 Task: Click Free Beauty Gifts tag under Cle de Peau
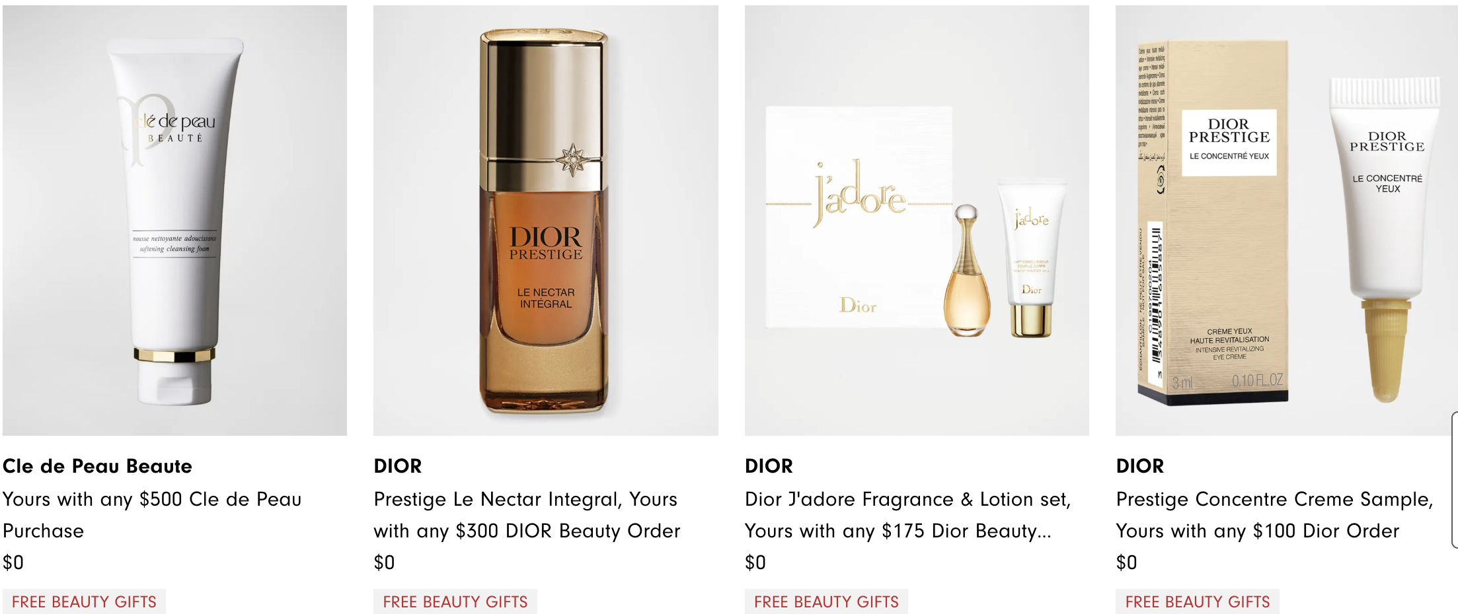click(84, 601)
